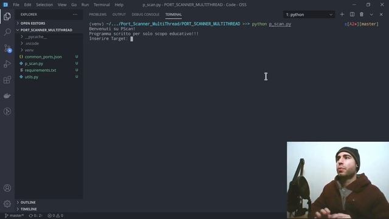Screen dimensions: 389x219
Task: Open the Explorer view in activity bar
Action: coord(7,16)
